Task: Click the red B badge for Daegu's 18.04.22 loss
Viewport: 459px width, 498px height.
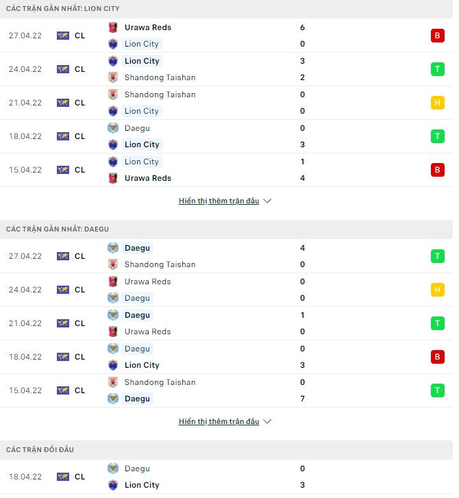Action: click(x=438, y=357)
